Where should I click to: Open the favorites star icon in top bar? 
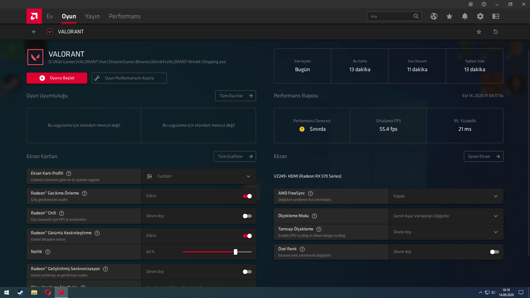coord(449,16)
